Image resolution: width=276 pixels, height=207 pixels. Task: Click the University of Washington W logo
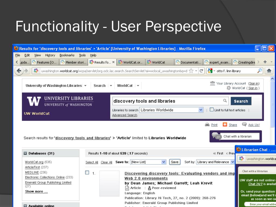(34, 101)
